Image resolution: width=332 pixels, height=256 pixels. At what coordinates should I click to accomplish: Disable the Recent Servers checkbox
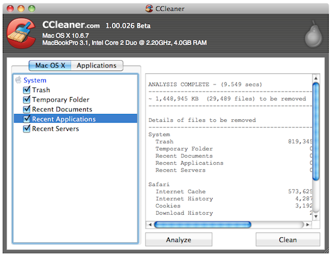[27, 129]
